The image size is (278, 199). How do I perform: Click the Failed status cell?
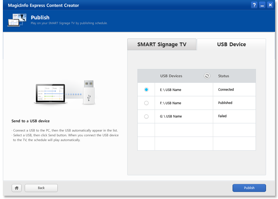point(234,116)
